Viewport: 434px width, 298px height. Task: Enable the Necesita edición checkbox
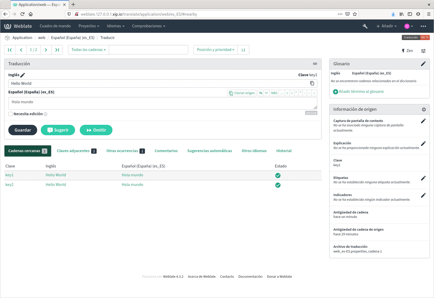10,114
